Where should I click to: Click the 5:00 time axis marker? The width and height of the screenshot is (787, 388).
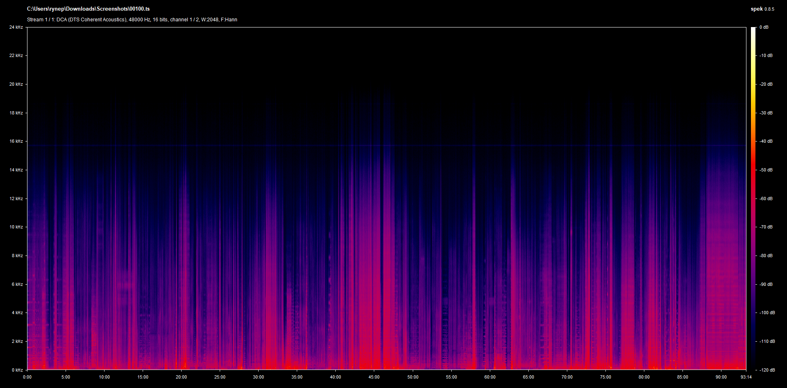coord(66,377)
